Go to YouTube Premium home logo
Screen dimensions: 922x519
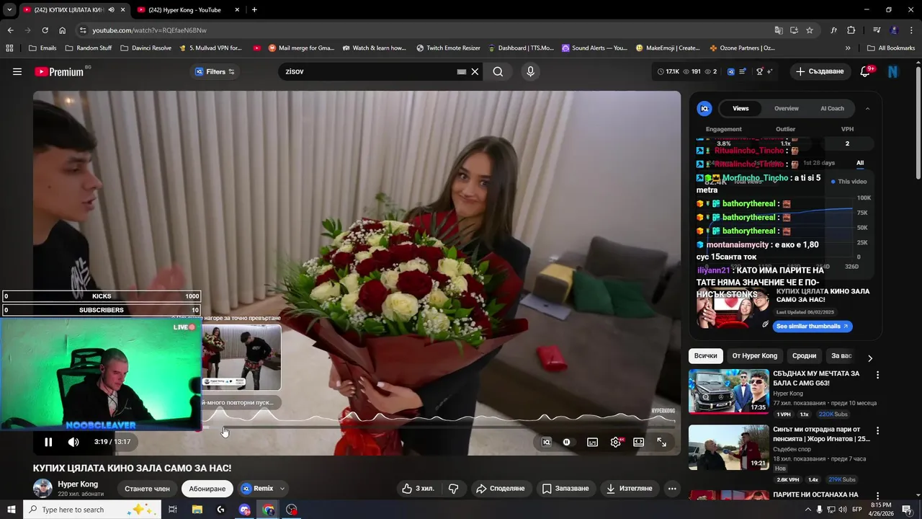point(59,71)
